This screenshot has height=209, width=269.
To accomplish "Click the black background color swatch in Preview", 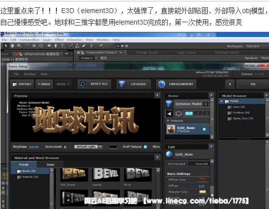I will tap(113, 147).
